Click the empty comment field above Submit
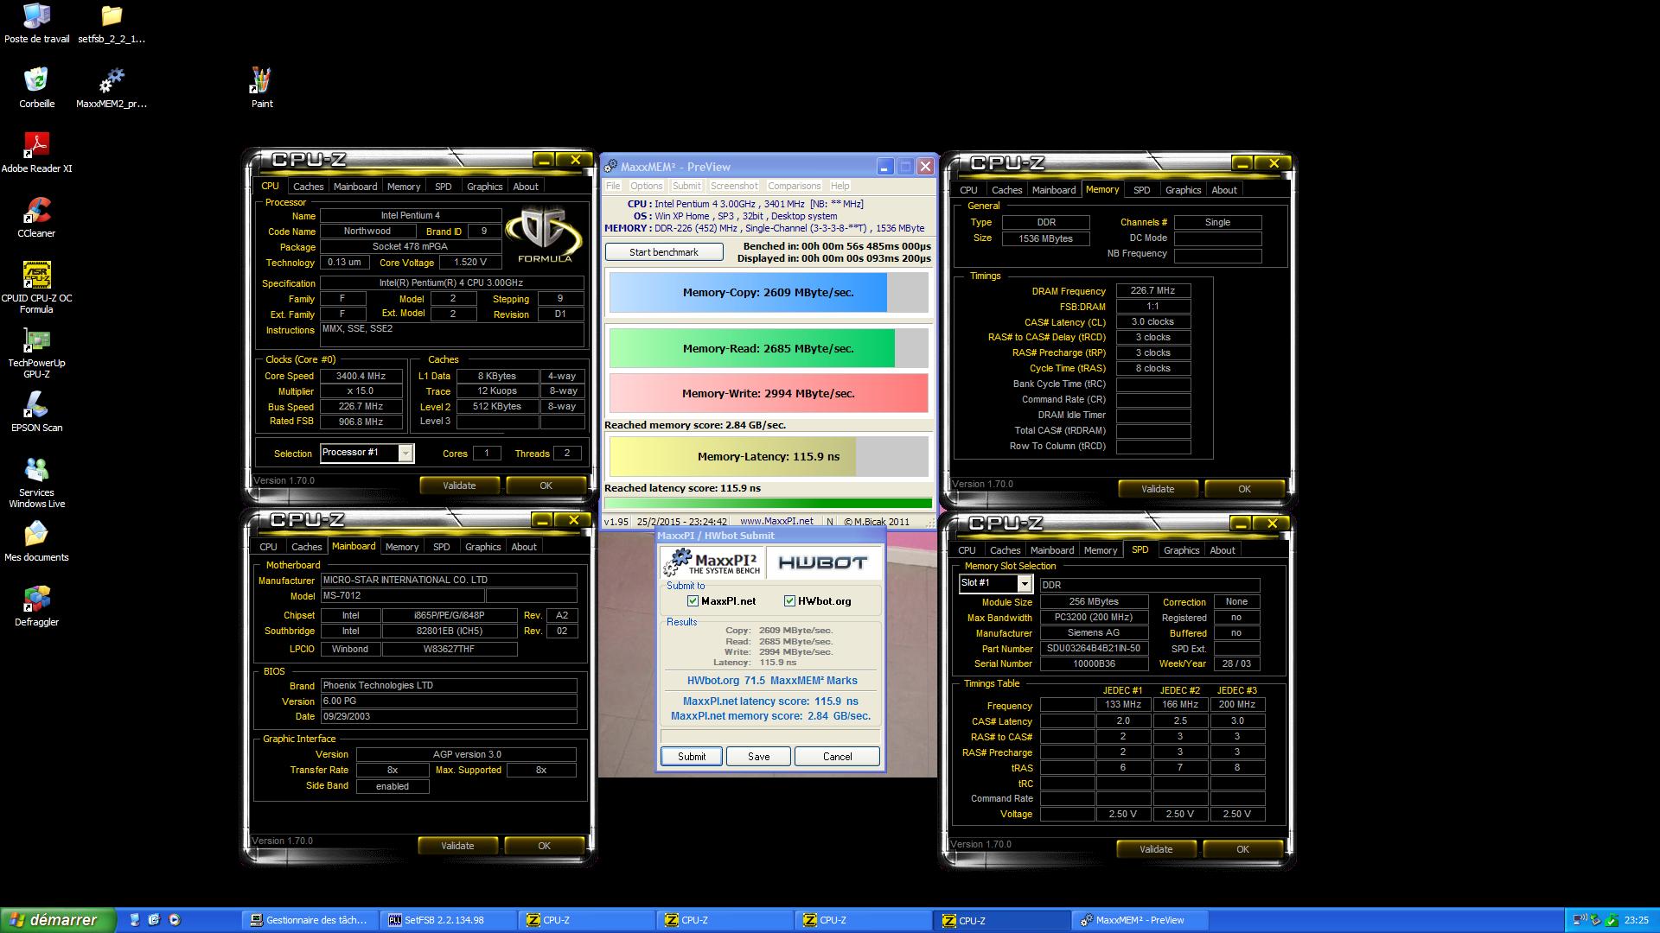 pos(769,736)
